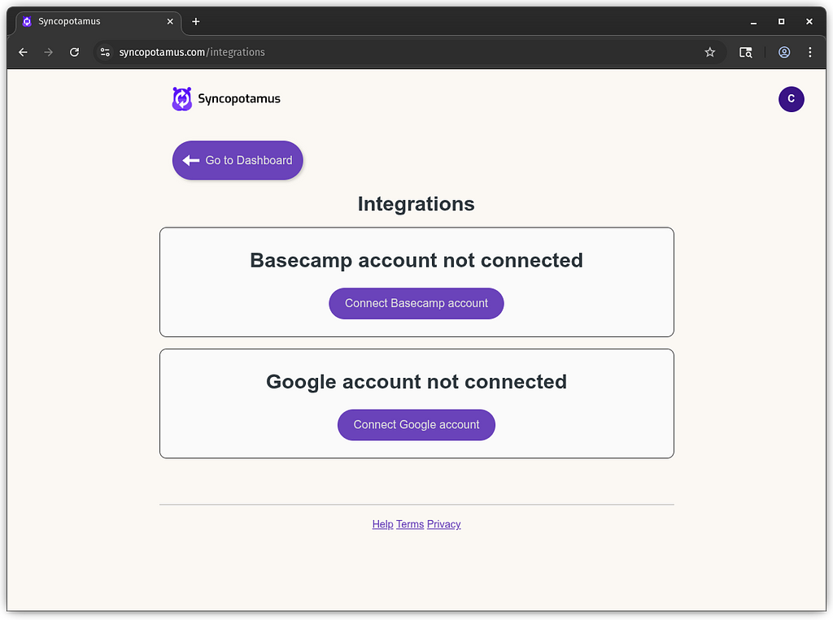This screenshot has width=833, height=620.
Task: Close the browser window
Action: [809, 22]
